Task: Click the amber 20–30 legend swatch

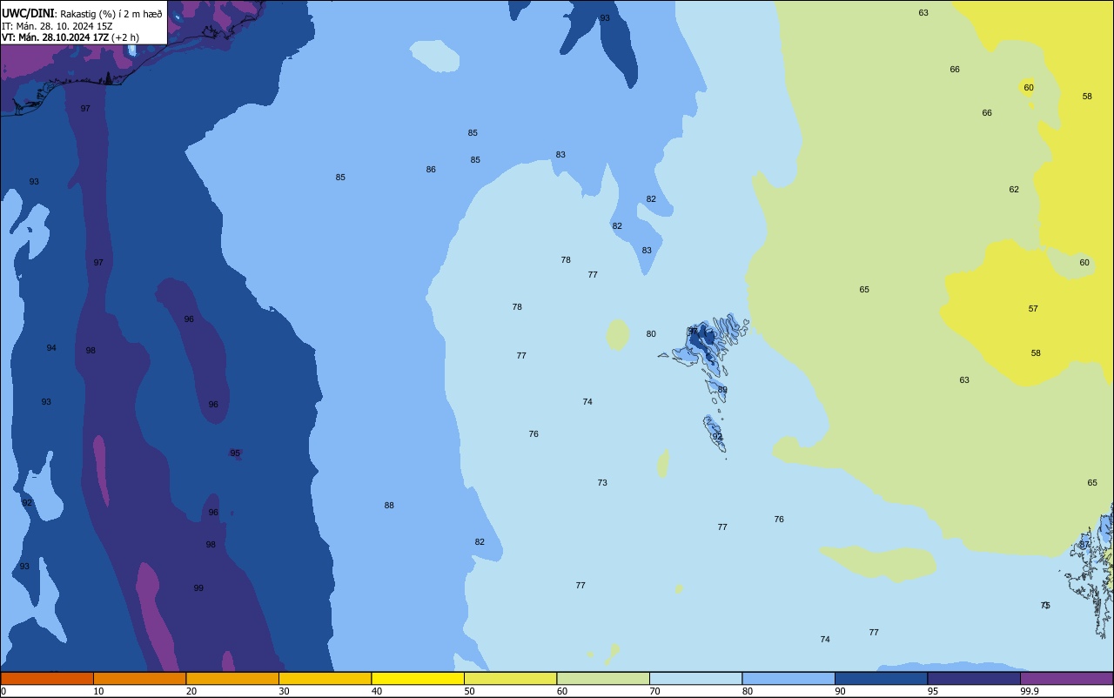Action: (232, 678)
